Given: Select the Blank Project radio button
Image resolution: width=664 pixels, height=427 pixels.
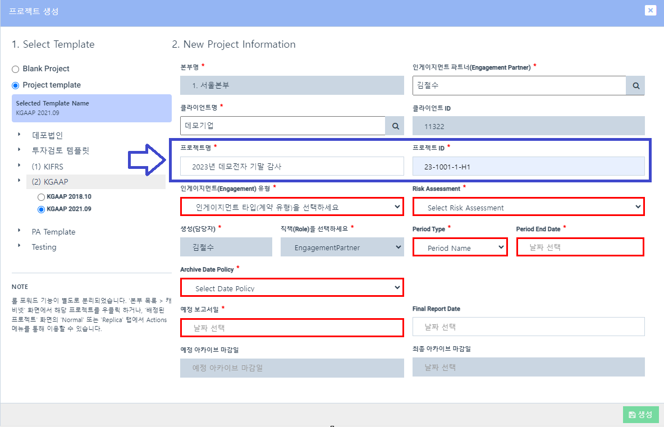Looking at the screenshot, I should (x=15, y=68).
